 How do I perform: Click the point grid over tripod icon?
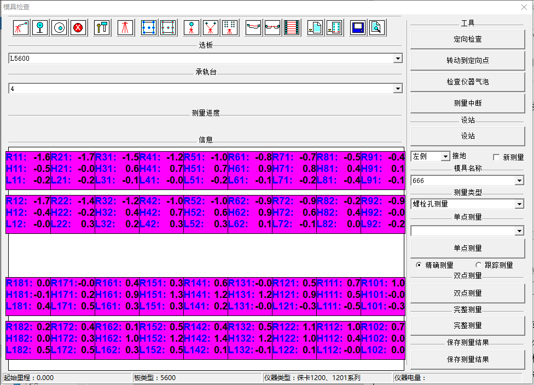230,27
